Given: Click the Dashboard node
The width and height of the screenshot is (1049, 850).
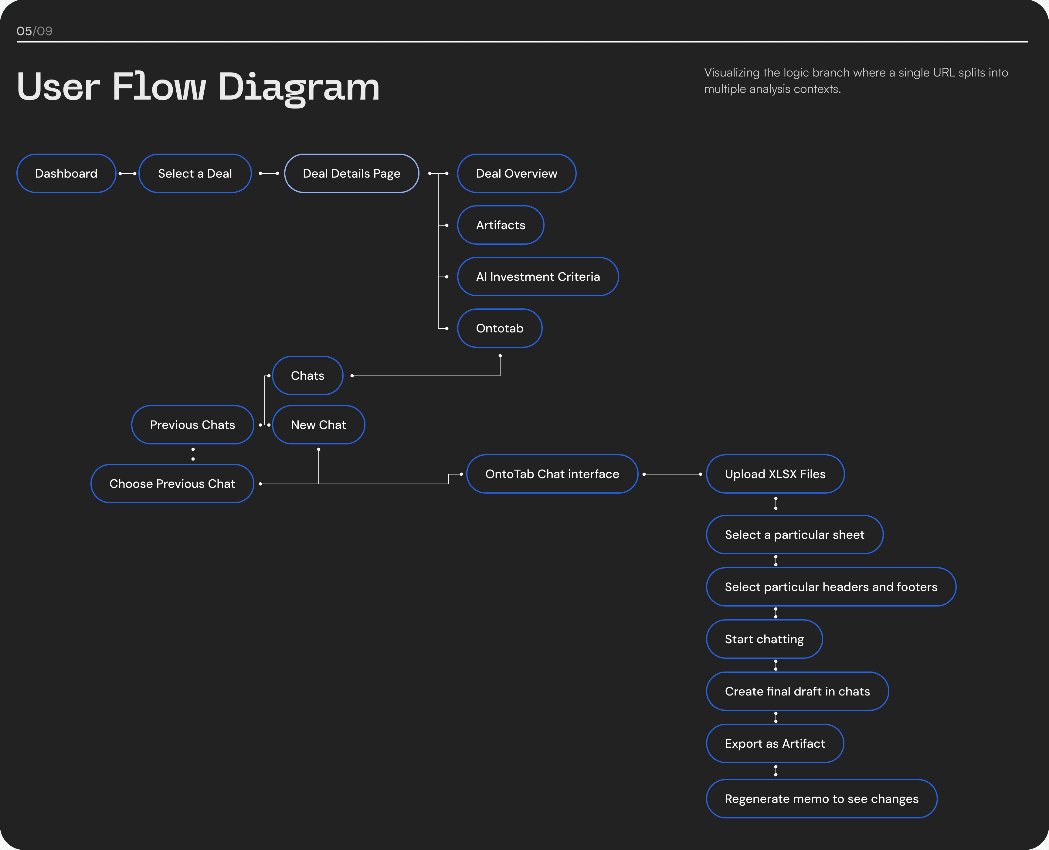Looking at the screenshot, I should [x=66, y=173].
